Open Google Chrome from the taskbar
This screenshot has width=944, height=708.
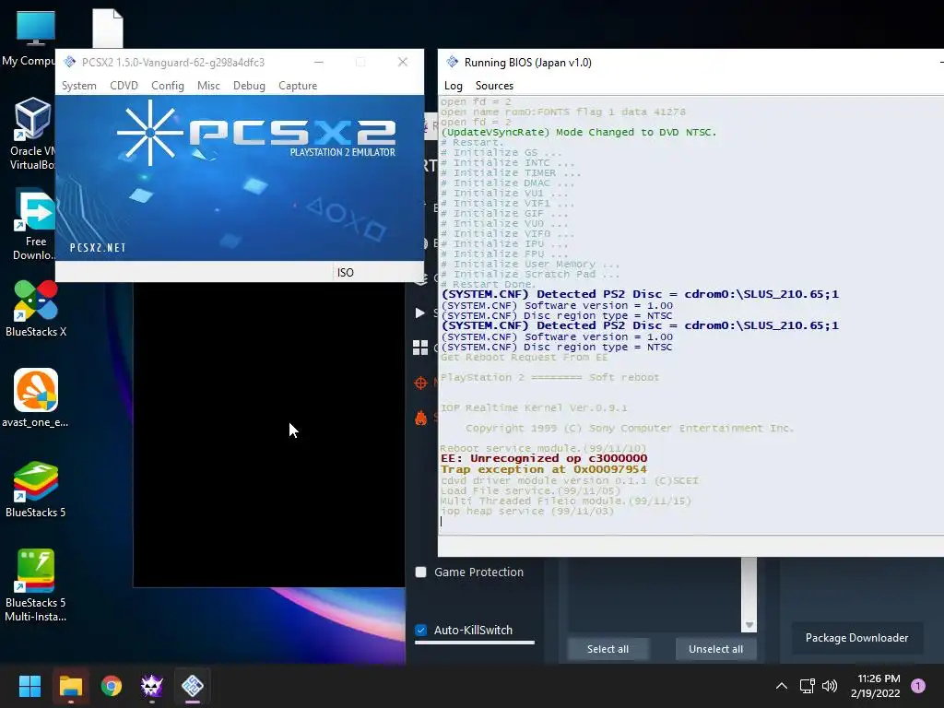(x=112, y=686)
